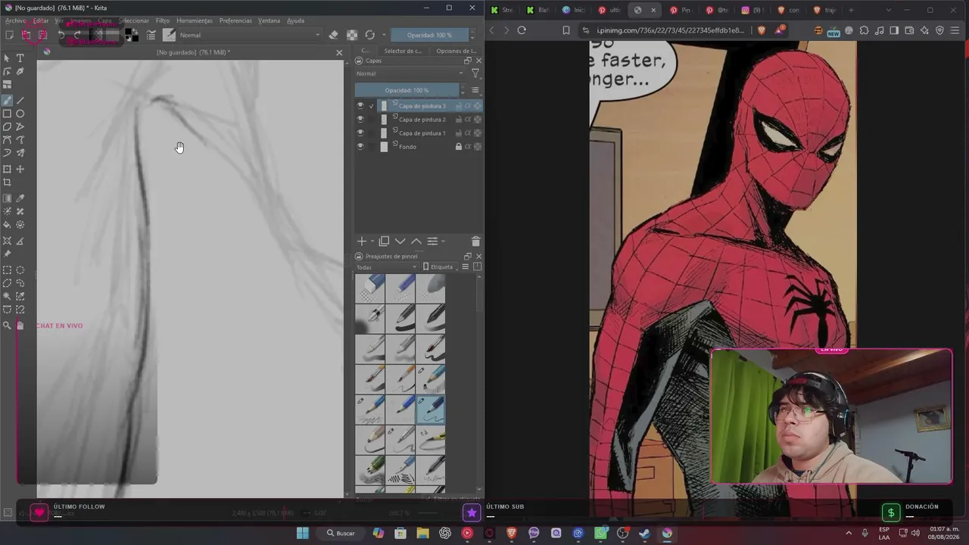The height and width of the screenshot is (545, 969).
Task: Open the Herramientas menu
Action: (195, 20)
